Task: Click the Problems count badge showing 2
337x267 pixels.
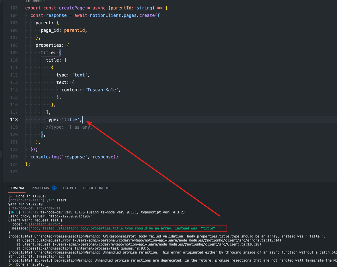Action: [54, 188]
